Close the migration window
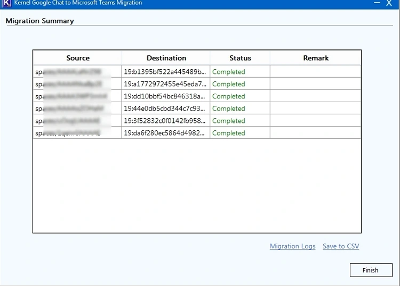400x291 pixels. coord(391,3)
